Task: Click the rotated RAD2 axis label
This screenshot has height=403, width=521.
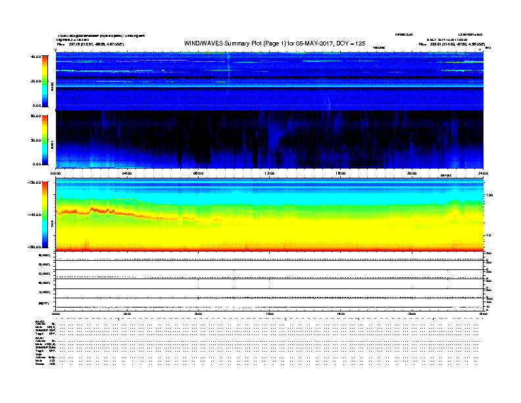Action: (52, 87)
